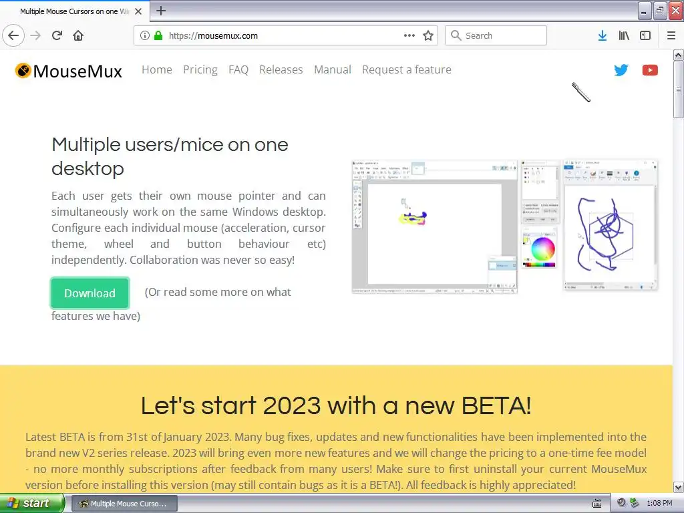Open a new tab with plus button
This screenshot has width=684, height=513.
(x=161, y=11)
